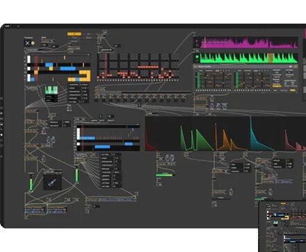Adjust second green level bar in Buffer Shuffler
This screenshot has height=252, width=306.
[237, 80]
